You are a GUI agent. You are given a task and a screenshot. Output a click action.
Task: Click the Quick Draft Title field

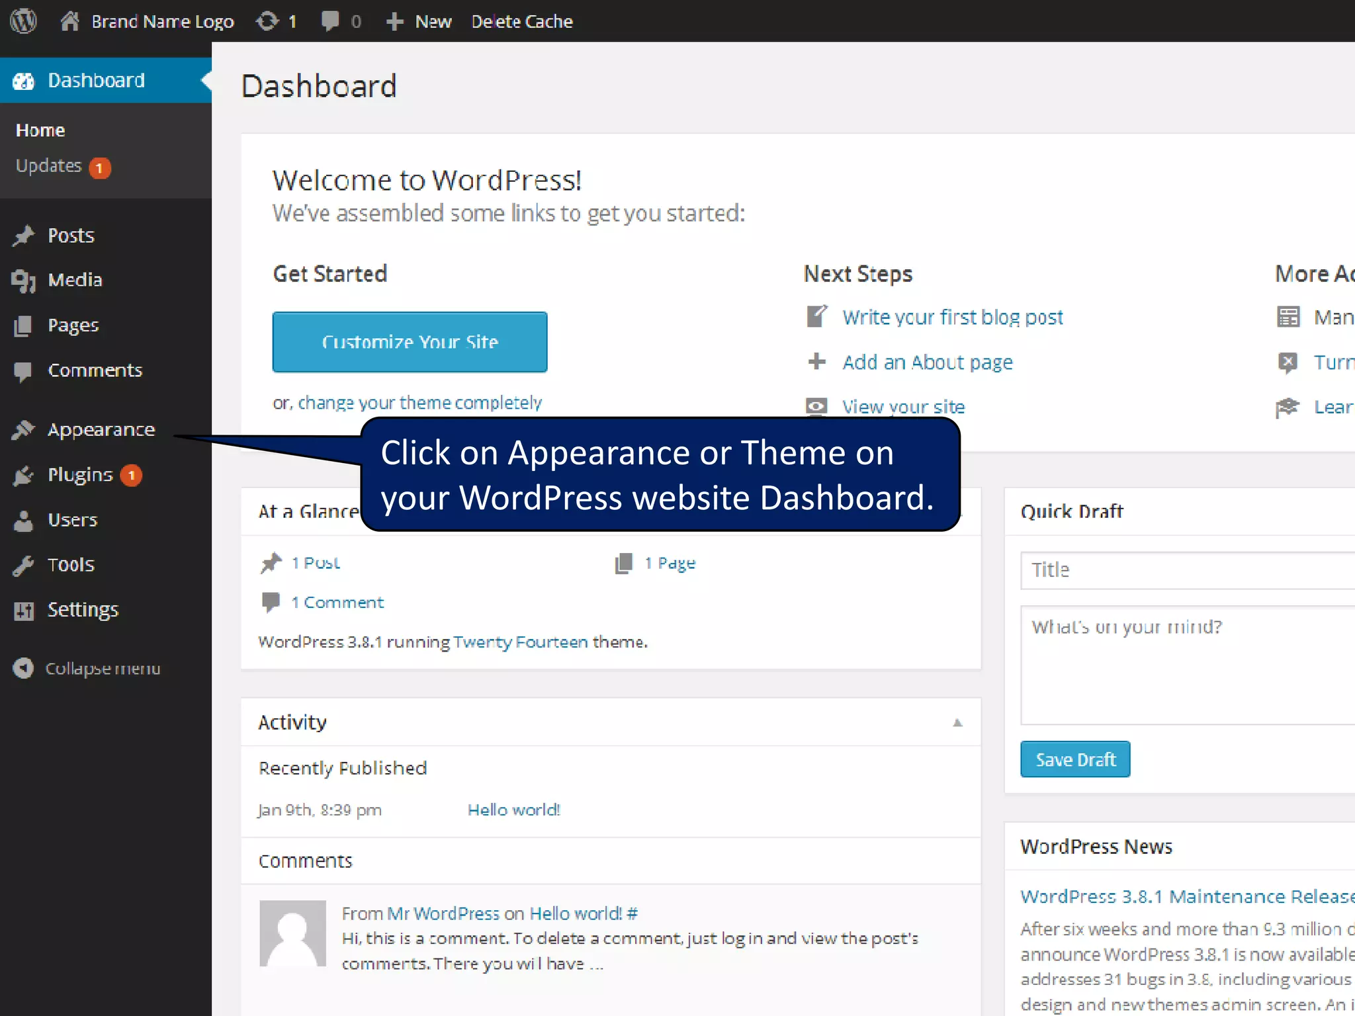(x=1188, y=570)
